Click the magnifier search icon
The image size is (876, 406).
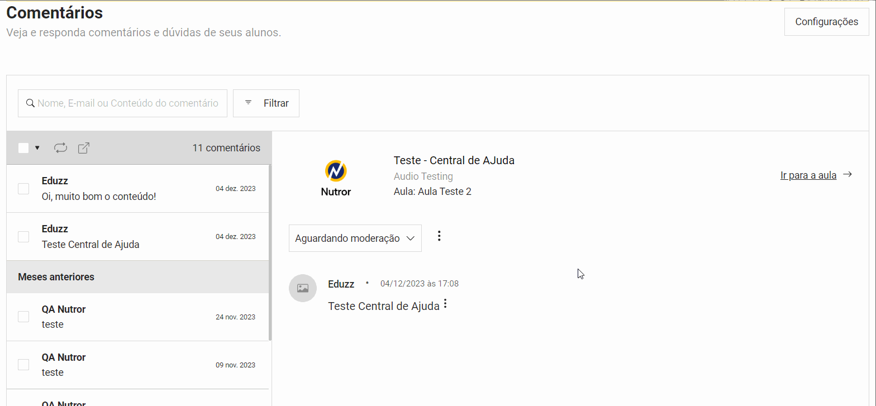coord(31,103)
